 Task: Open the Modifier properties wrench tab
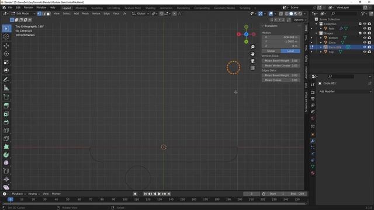point(313,141)
